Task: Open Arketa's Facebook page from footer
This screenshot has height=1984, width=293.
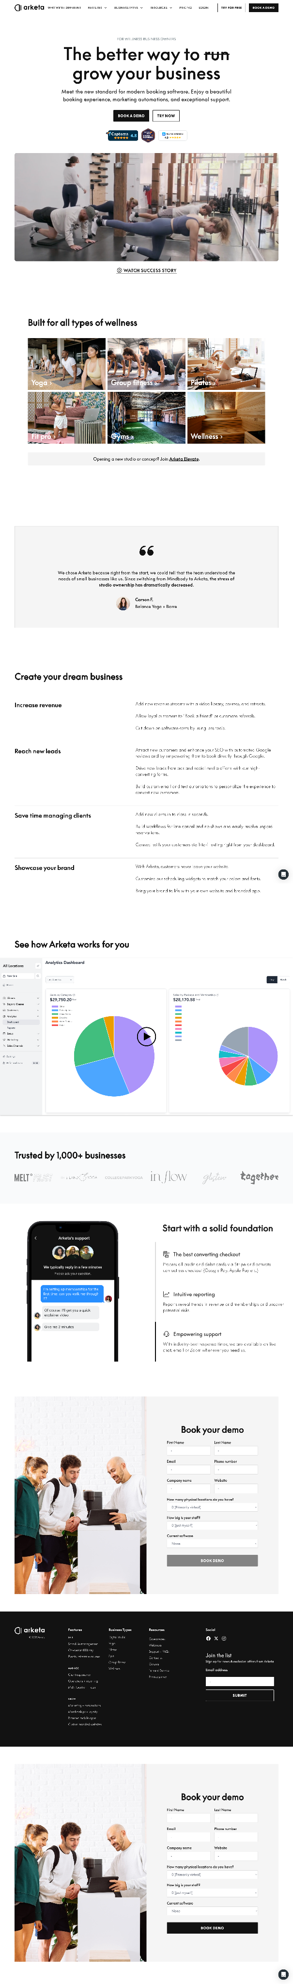Action: pos(208,1638)
